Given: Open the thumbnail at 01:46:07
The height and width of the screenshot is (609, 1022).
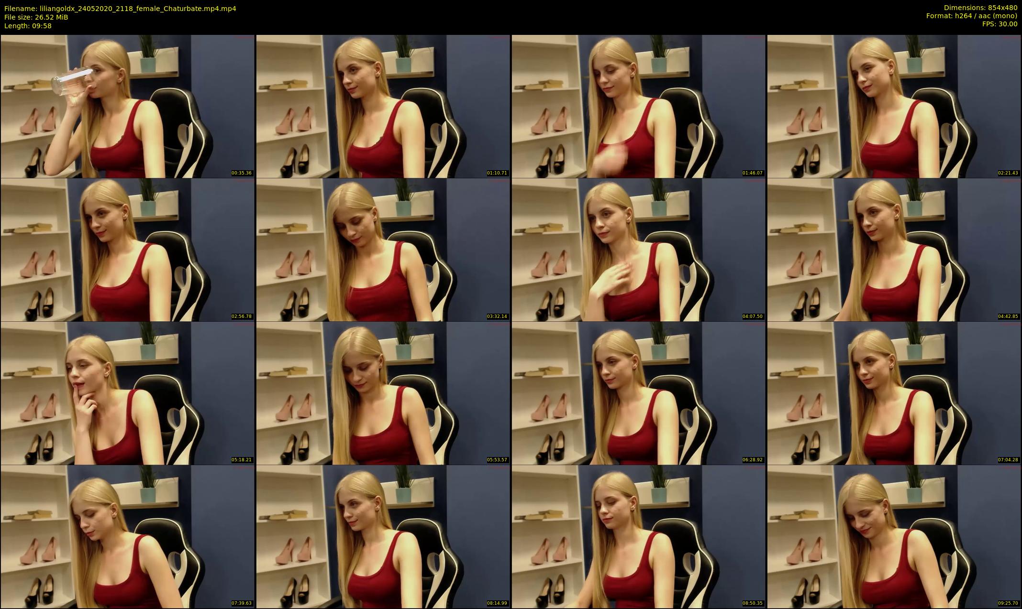Looking at the screenshot, I should pyautogui.click(x=638, y=106).
